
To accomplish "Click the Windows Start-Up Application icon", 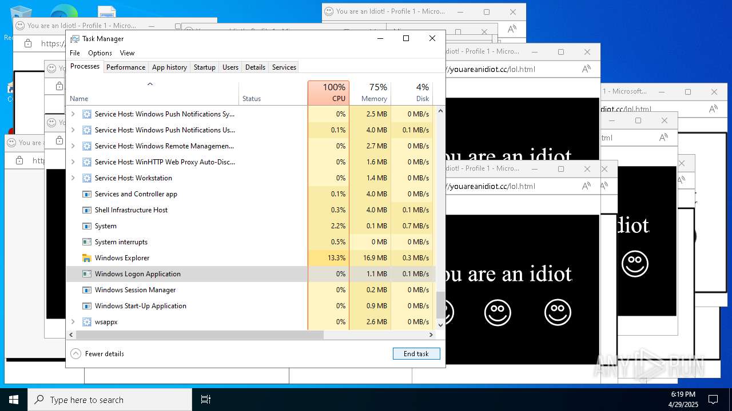I will pyautogui.click(x=87, y=306).
